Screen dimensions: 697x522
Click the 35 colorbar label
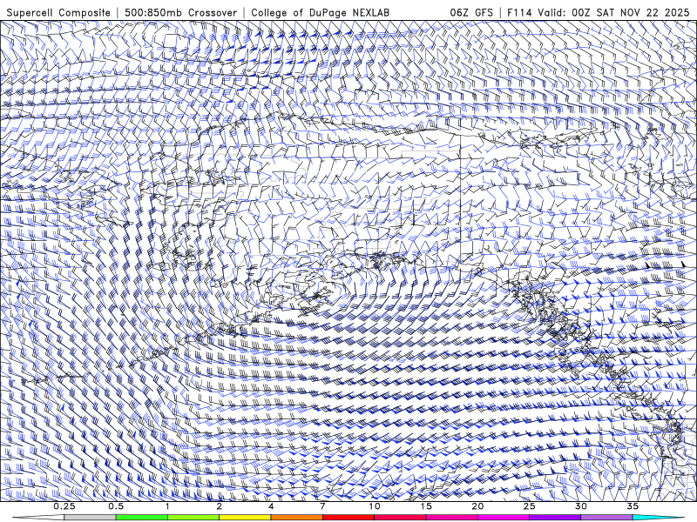coord(633,506)
